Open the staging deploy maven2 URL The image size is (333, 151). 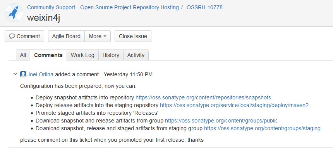pos(234,105)
